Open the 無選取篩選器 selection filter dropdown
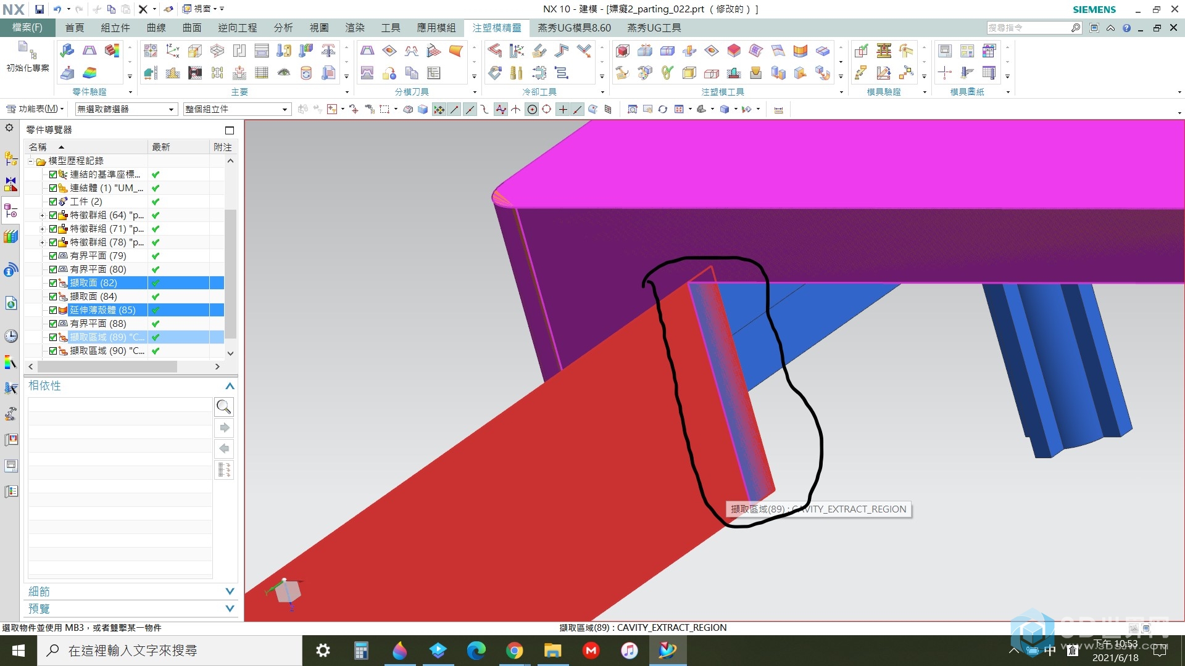Screen dimensions: 1185x666 pos(127,109)
